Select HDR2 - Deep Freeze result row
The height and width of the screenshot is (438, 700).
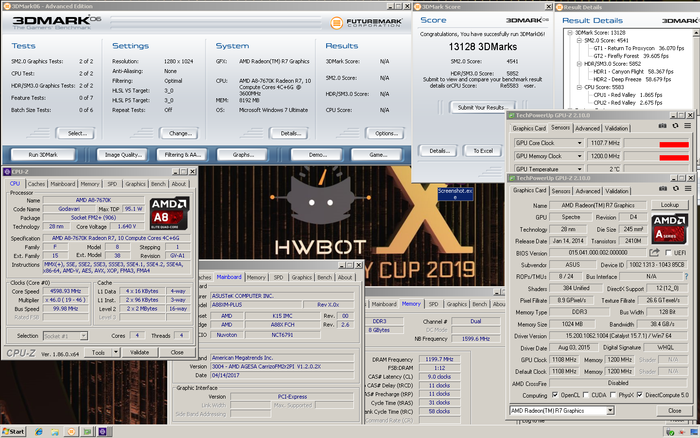coord(632,79)
